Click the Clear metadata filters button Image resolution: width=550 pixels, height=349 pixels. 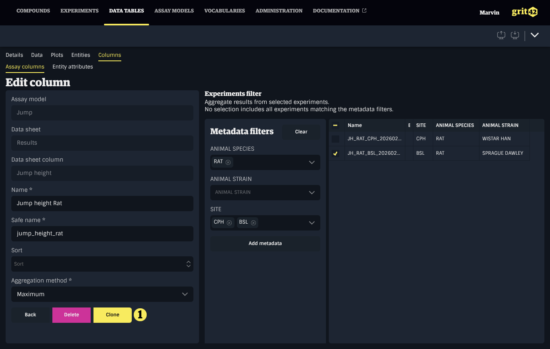tap(301, 132)
